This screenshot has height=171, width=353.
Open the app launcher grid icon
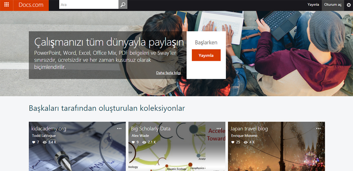[6, 5]
